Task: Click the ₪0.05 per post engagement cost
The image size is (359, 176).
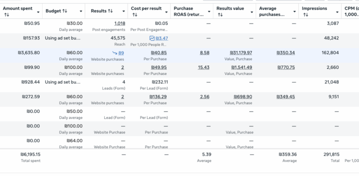Action: coord(161,23)
